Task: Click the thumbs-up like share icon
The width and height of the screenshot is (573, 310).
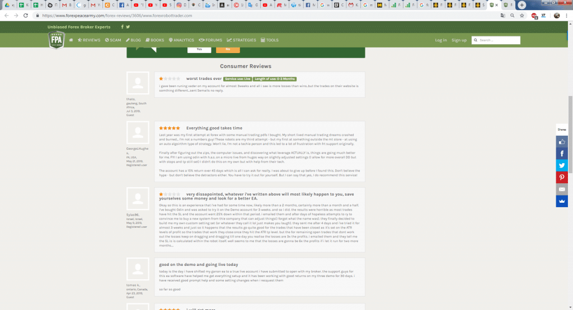Action: (x=562, y=141)
